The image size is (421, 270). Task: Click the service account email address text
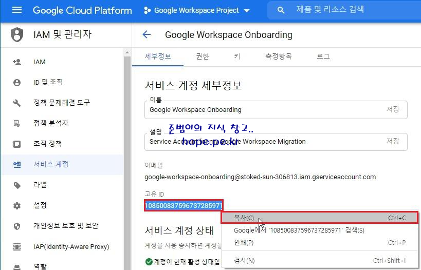tap(260, 177)
